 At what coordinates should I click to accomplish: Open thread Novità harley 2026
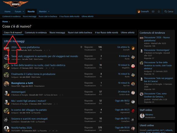(22, 128)
